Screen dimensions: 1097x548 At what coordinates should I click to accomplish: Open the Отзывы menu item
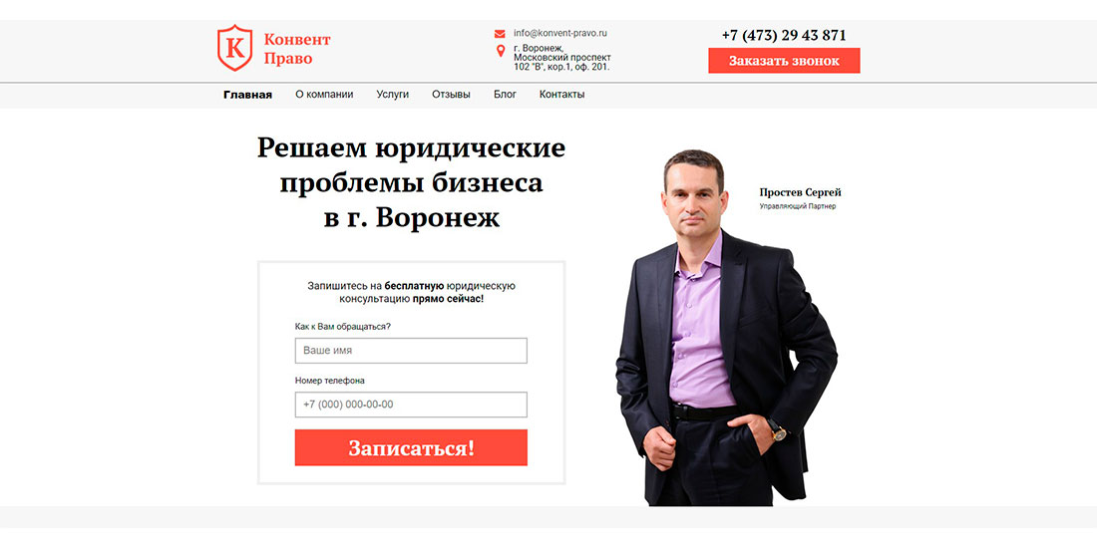point(451,95)
